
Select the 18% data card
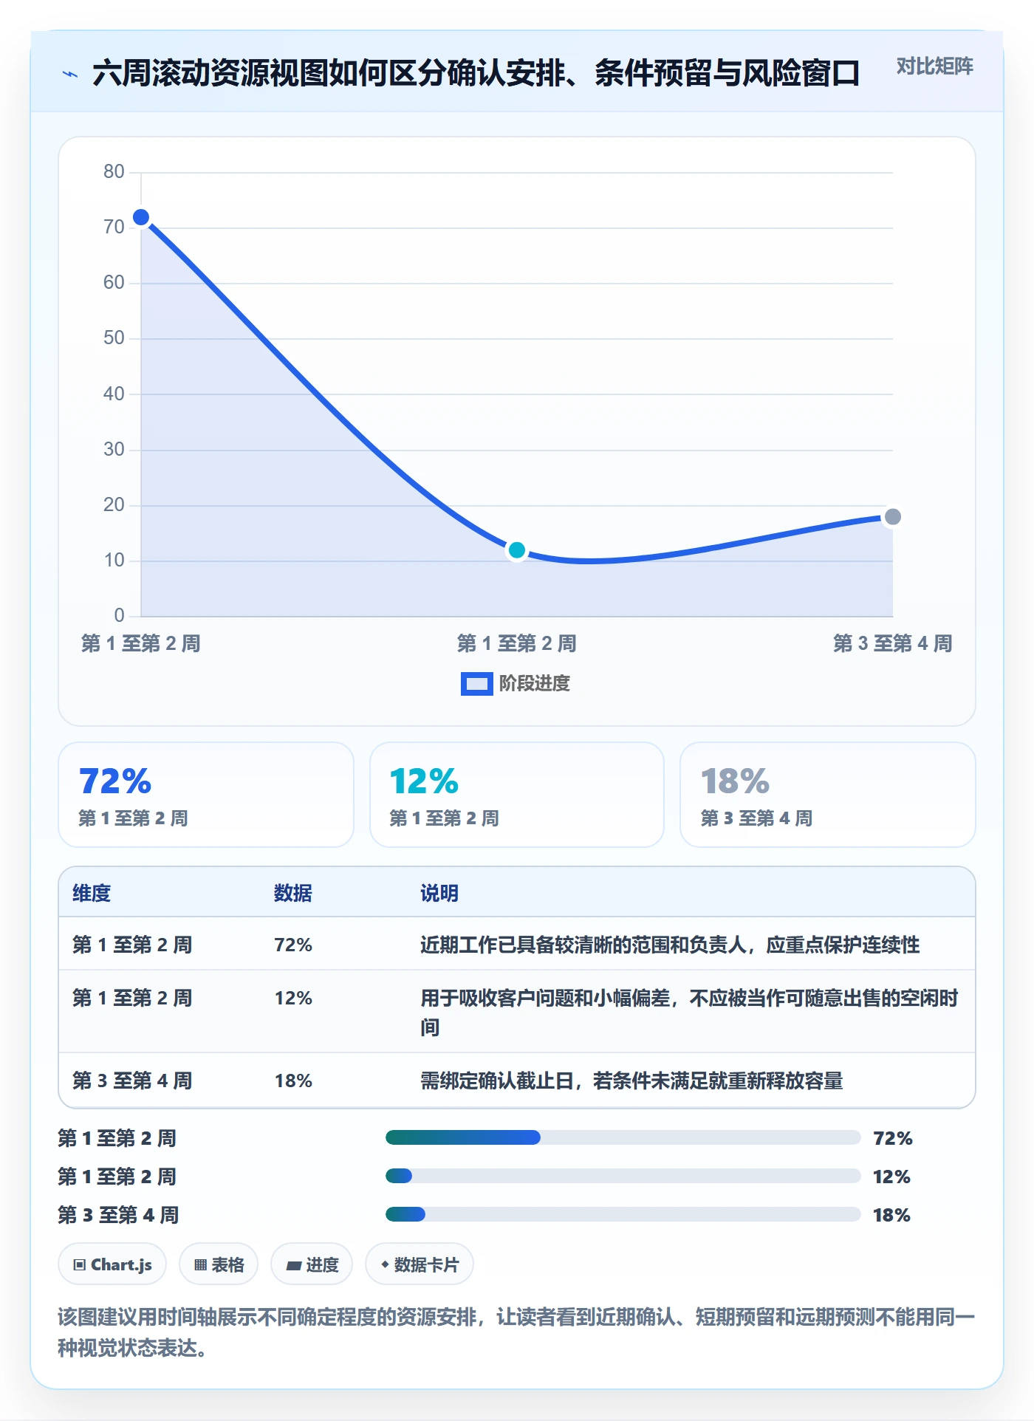(828, 795)
